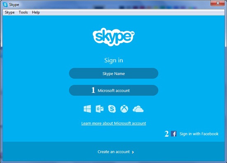
Task: Click the Xbox logo icon
Action: point(124,109)
